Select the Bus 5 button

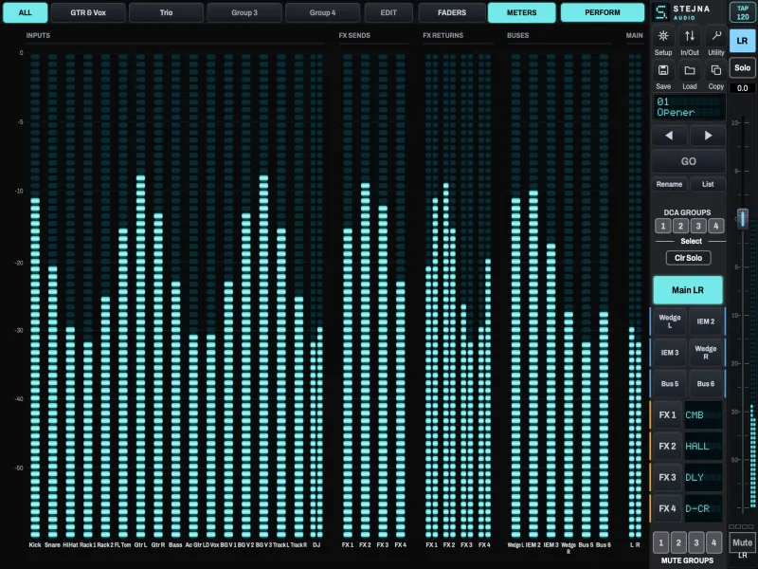670,384
